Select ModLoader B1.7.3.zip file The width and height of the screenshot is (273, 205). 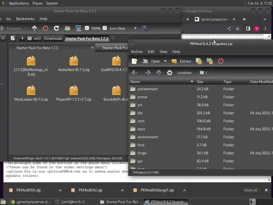tap(31, 93)
